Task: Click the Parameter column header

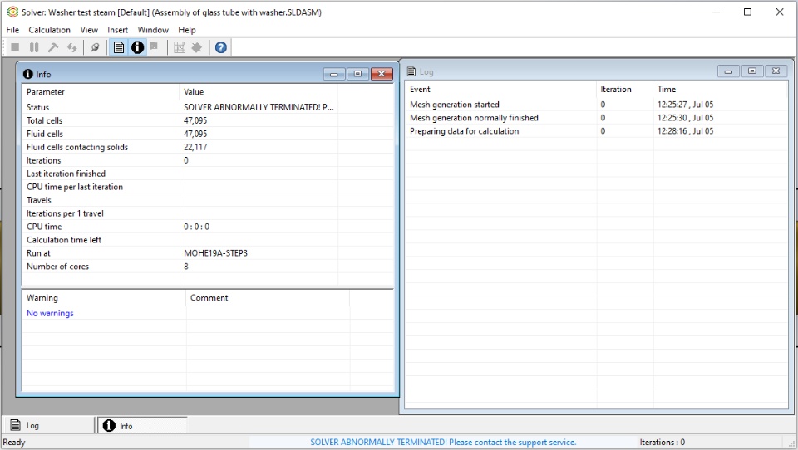Action: coord(101,92)
